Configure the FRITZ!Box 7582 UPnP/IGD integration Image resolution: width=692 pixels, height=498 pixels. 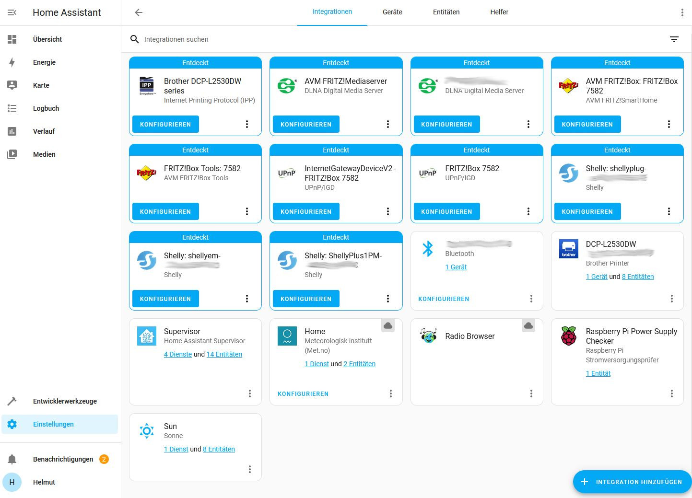click(x=446, y=211)
